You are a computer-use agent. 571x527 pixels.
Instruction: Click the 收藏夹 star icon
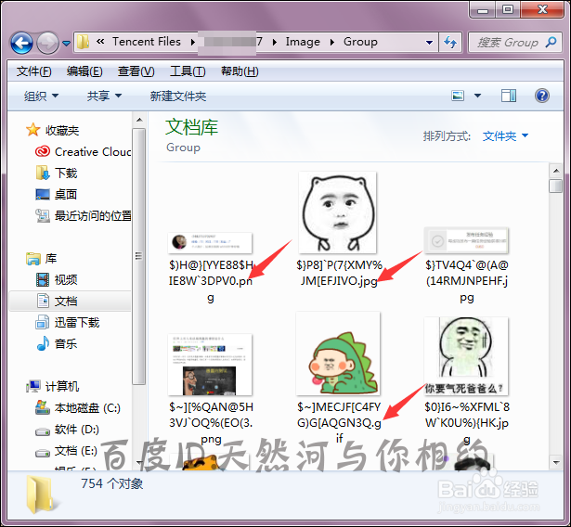click(x=32, y=130)
